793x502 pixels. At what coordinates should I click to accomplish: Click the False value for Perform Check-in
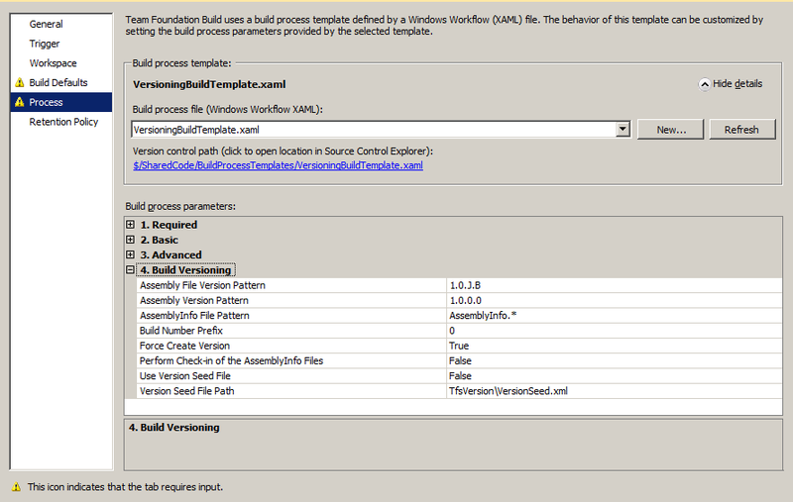614,361
